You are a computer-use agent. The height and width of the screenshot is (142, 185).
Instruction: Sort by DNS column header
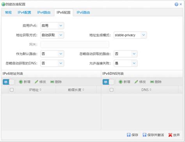tap(146, 90)
